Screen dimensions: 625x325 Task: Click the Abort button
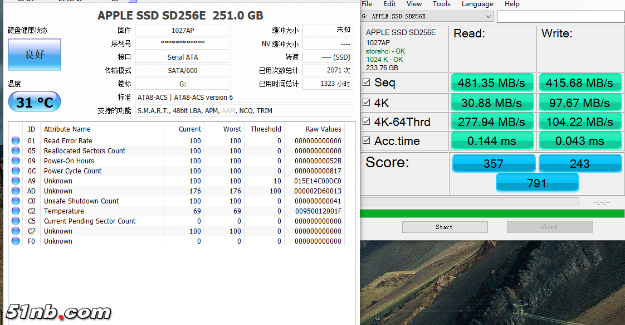click(x=550, y=227)
